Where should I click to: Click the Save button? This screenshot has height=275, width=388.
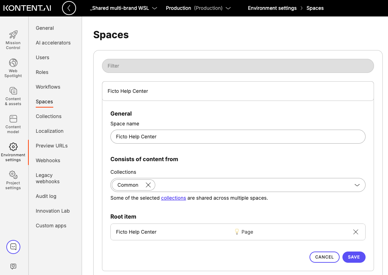coord(354,257)
